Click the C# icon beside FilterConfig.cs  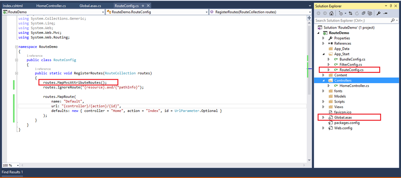[336, 65]
